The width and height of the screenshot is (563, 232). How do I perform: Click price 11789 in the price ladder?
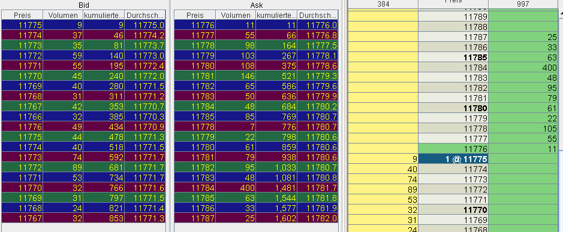pos(453,17)
